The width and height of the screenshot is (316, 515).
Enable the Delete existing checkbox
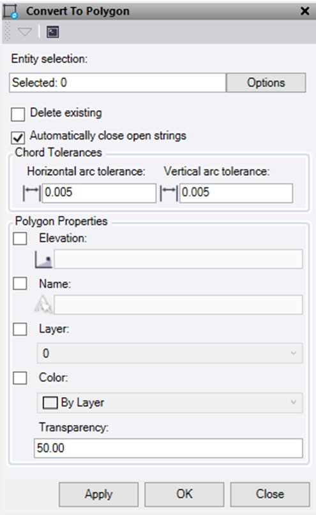pyautogui.click(x=18, y=115)
